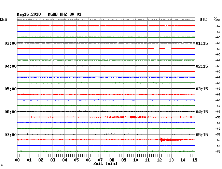The width and height of the screenshot is (222, 169).
Task: Click the 01:15 UTC time label
Action: click(x=202, y=43)
